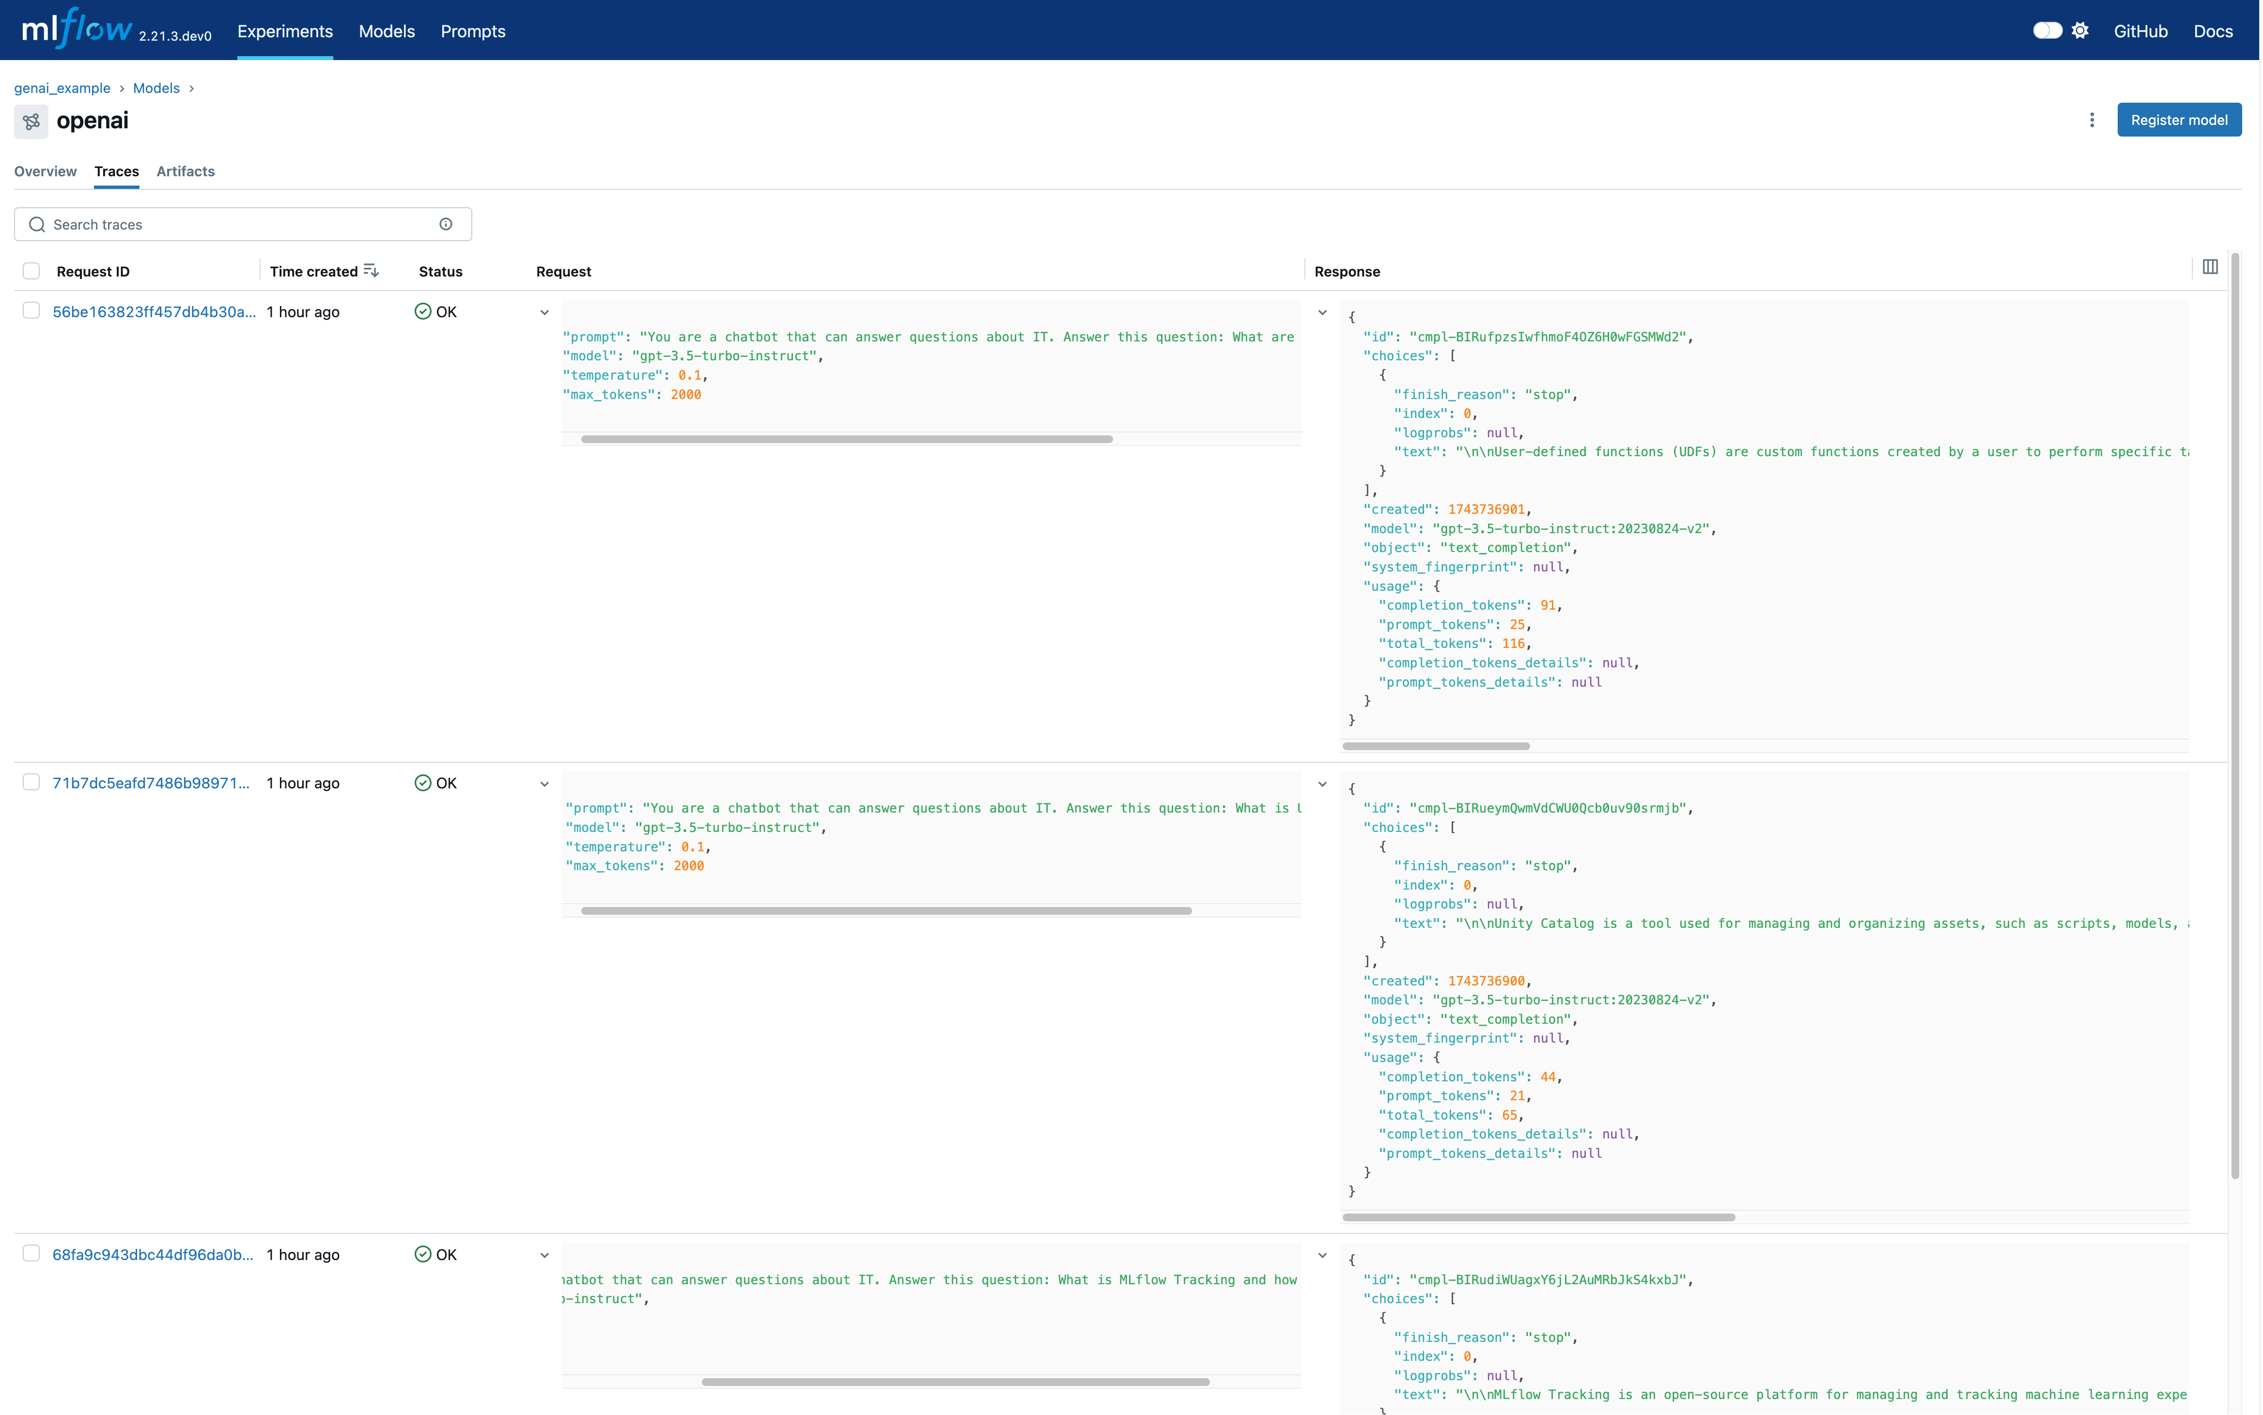Click the search info icon
This screenshot has width=2263, height=1415.
446,225
